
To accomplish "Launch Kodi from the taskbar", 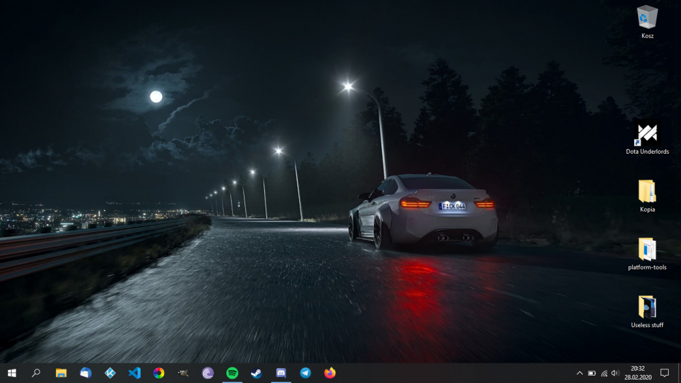I will point(110,373).
